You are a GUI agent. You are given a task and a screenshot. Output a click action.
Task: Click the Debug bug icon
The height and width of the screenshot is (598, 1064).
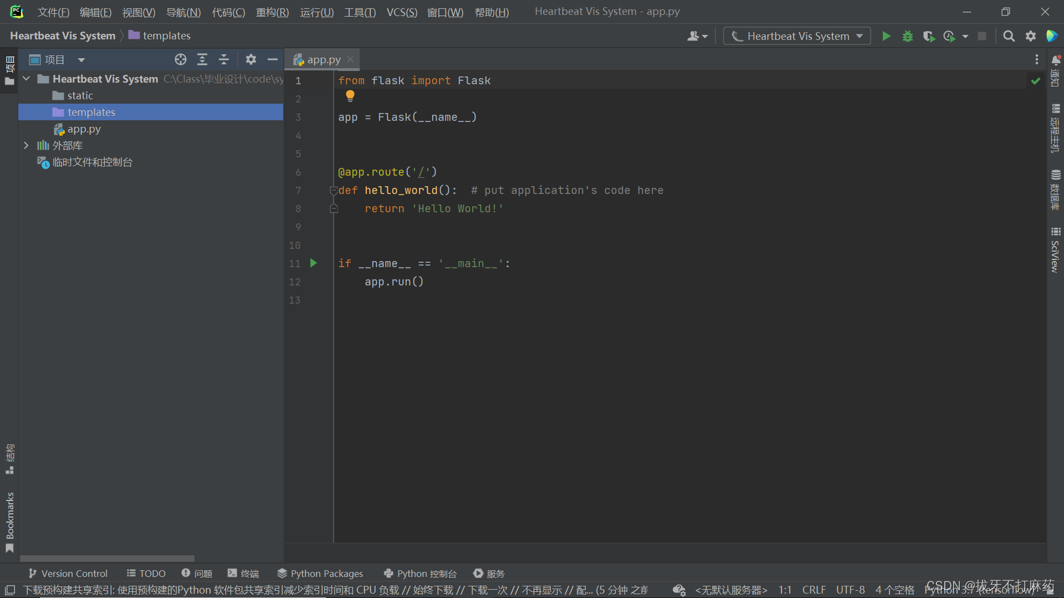click(x=907, y=36)
